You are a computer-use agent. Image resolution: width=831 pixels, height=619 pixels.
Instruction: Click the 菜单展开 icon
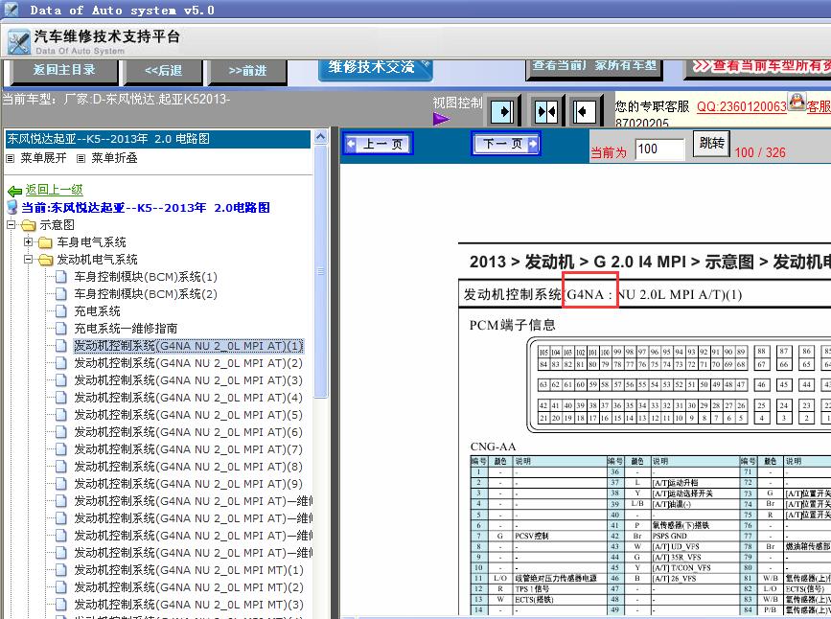coord(11,158)
